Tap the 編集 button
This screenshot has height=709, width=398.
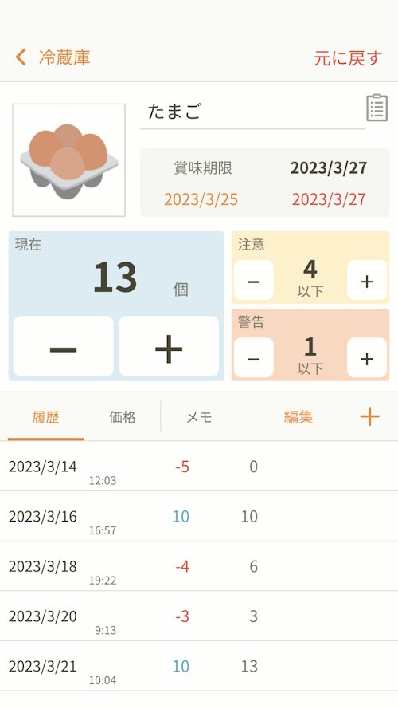298,417
